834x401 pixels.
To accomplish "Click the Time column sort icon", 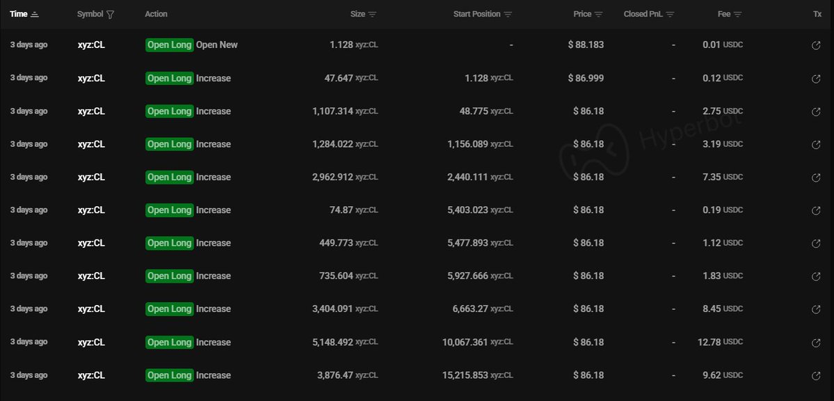I will pos(35,15).
